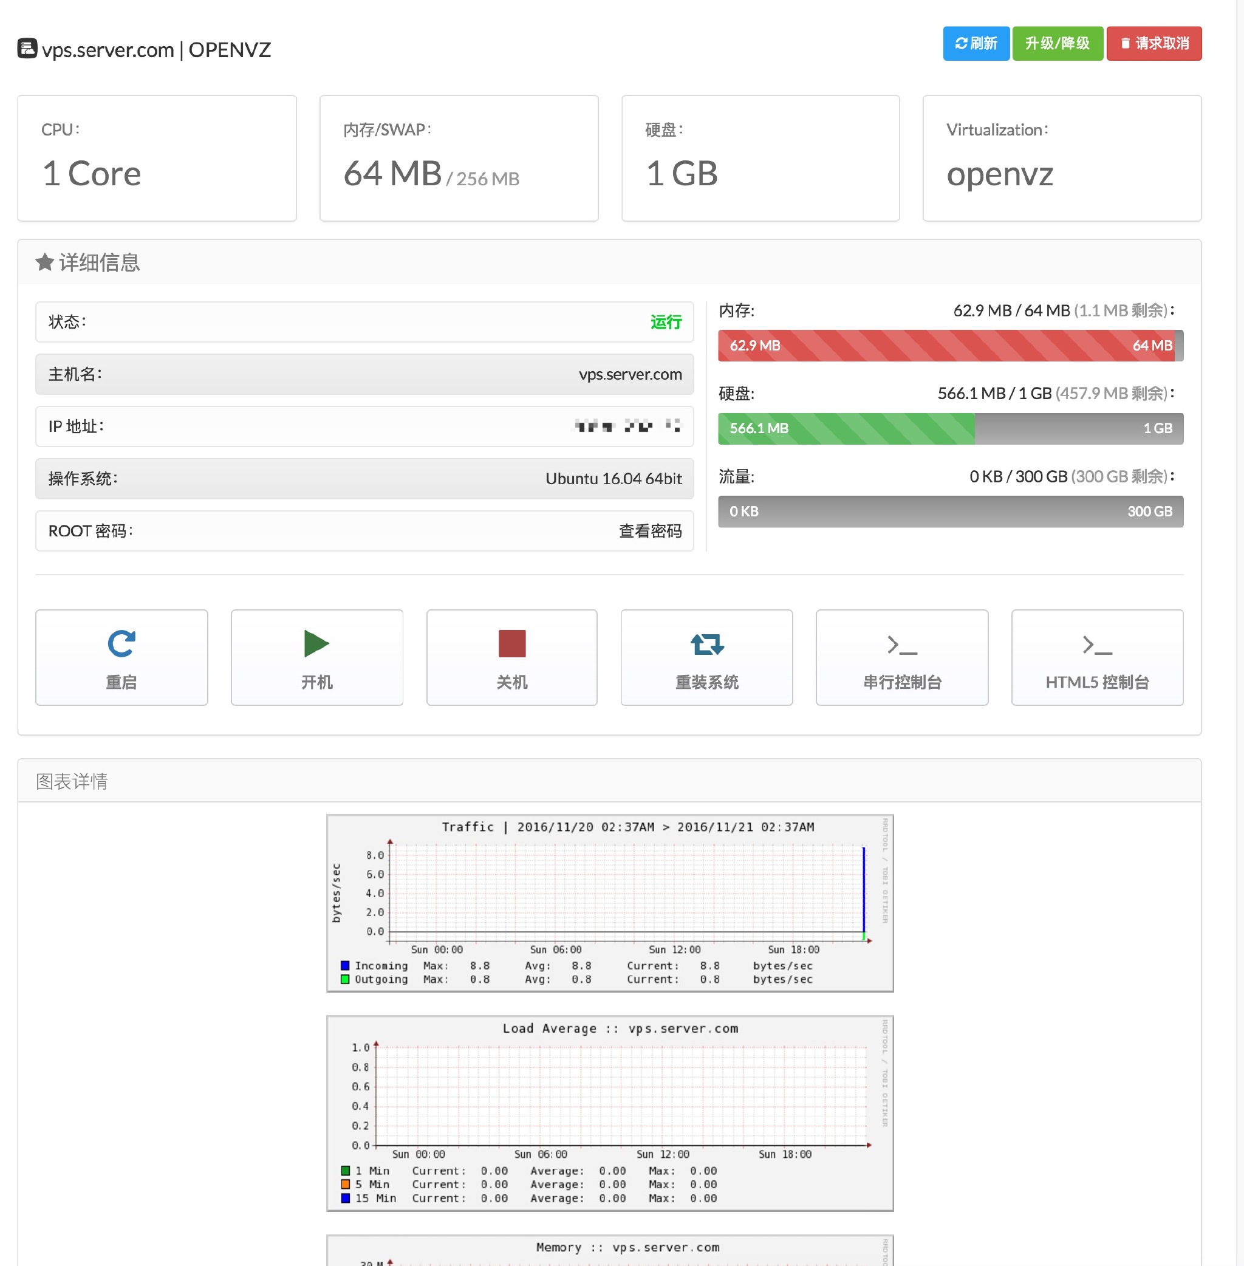Click the blue 15 Min legend swatch
Screen dimensions: 1244x1266
[345, 1198]
